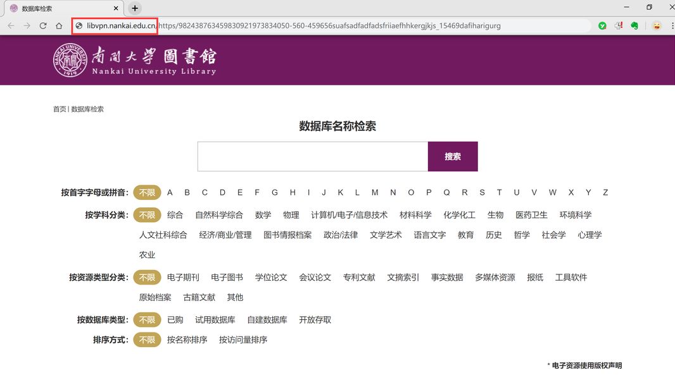Select the 不限 option for 按学科分类

point(147,215)
